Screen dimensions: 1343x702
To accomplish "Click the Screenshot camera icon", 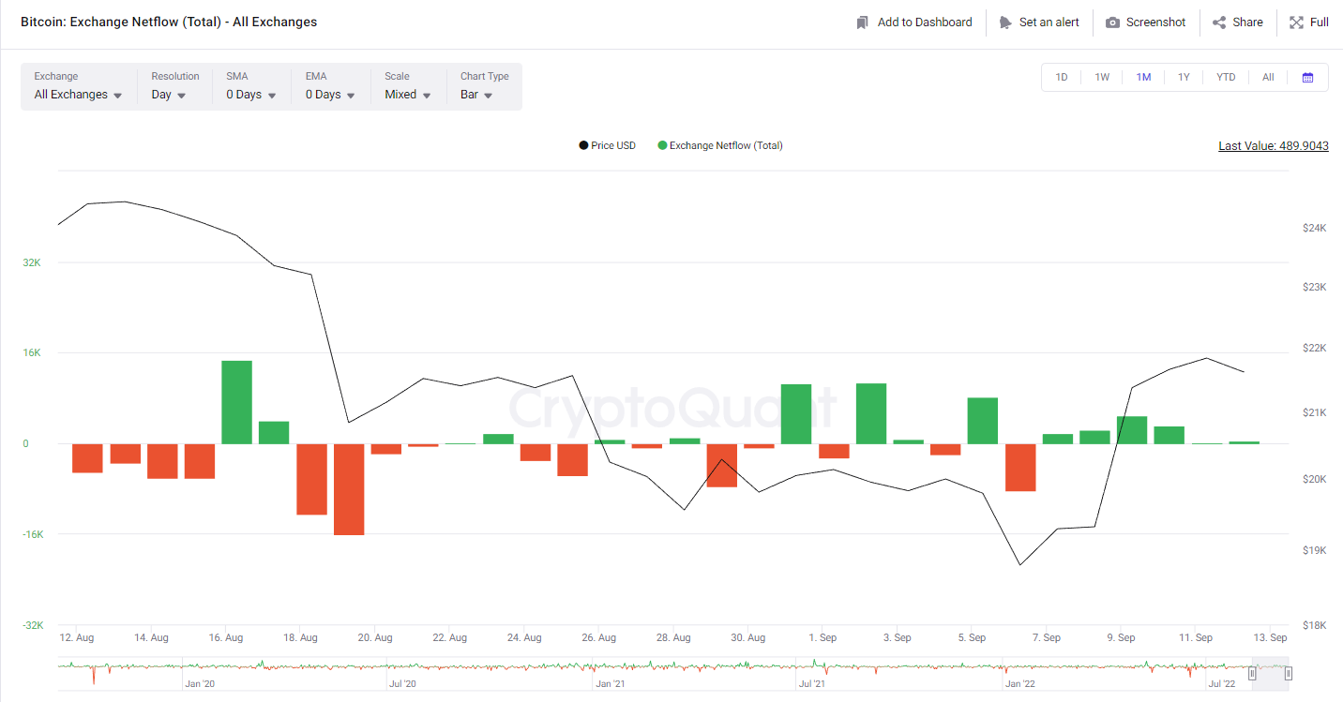I will 1112,22.
